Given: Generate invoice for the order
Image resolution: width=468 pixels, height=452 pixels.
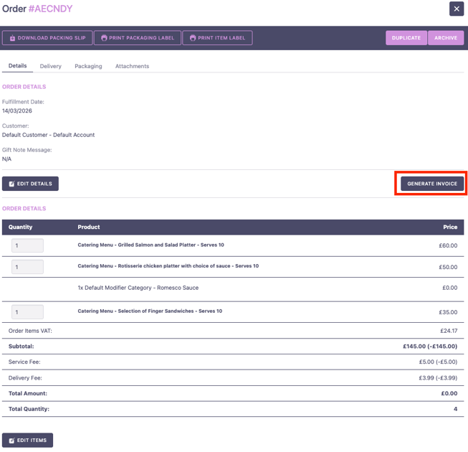Looking at the screenshot, I should point(431,184).
